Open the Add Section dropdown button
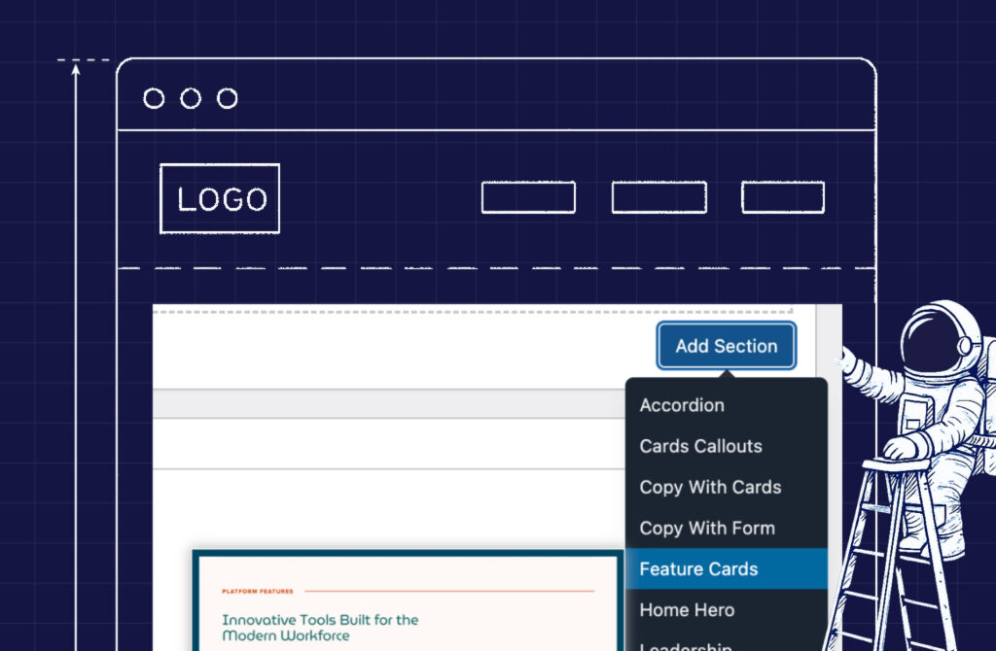 click(727, 346)
